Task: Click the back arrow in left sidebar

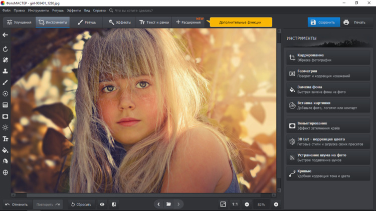Action: pyautogui.click(x=6, y=35)
